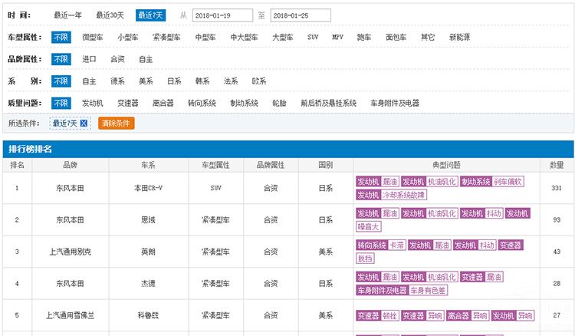Open the 上汽通用雪佛兰 brand entry
Viewport: 575px width, 336px height.
point(71,315)
